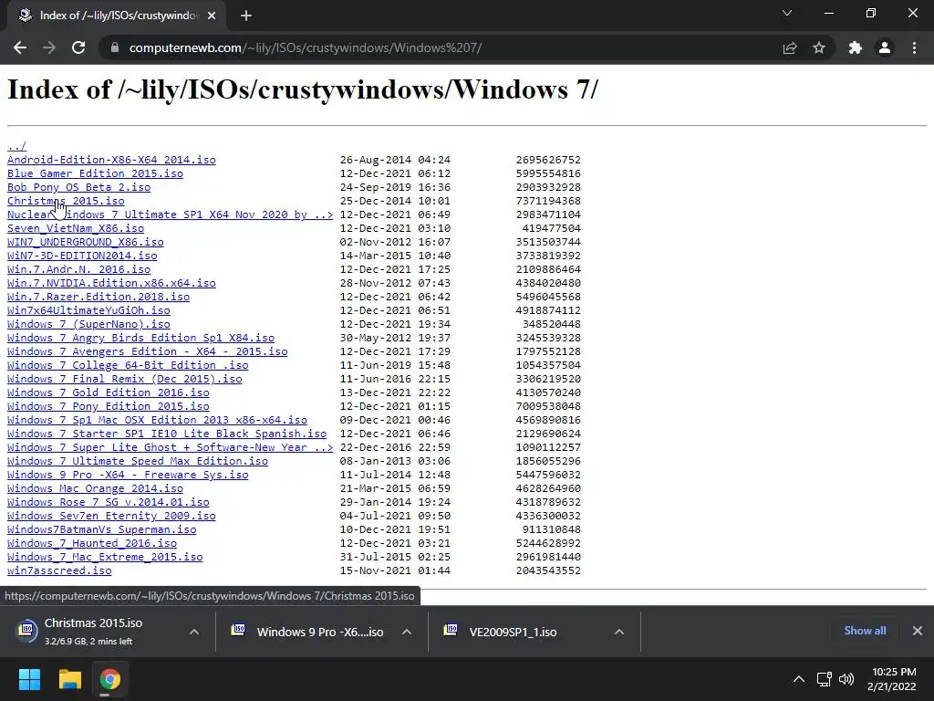Download Windows 7 Starter SP1 IE10 Lite iso
The image size is (934, 701).
click(x=167, y=434)
